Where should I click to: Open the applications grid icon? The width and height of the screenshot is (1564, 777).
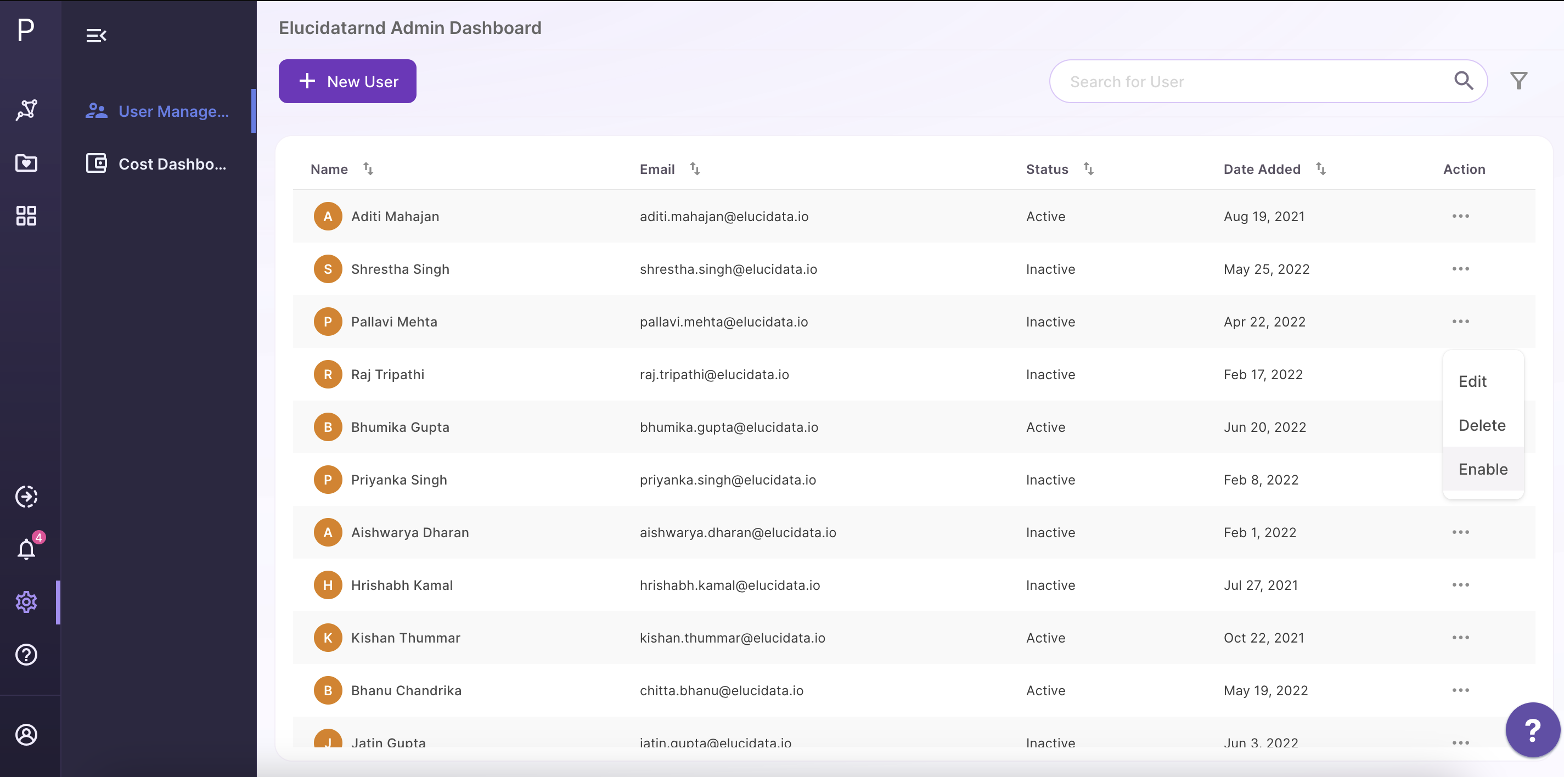(26, 216)
